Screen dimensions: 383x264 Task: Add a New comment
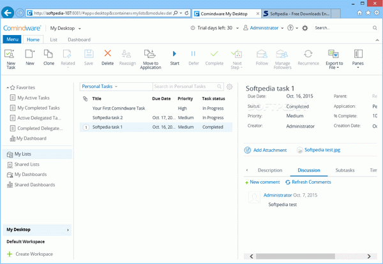tap(262, 182)
